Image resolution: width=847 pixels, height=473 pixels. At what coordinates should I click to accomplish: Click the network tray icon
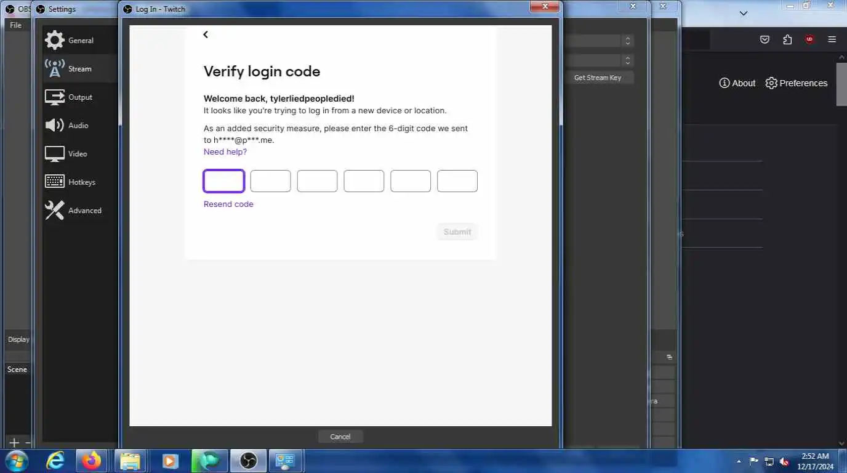[x=769, y=461]
